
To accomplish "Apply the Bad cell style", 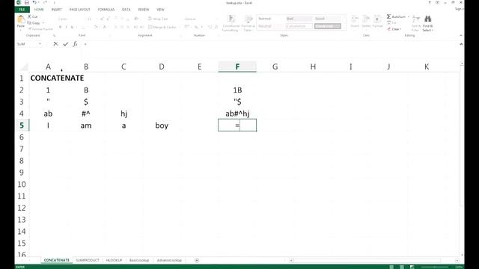I will pyautogui.click(x=299, y=19).
